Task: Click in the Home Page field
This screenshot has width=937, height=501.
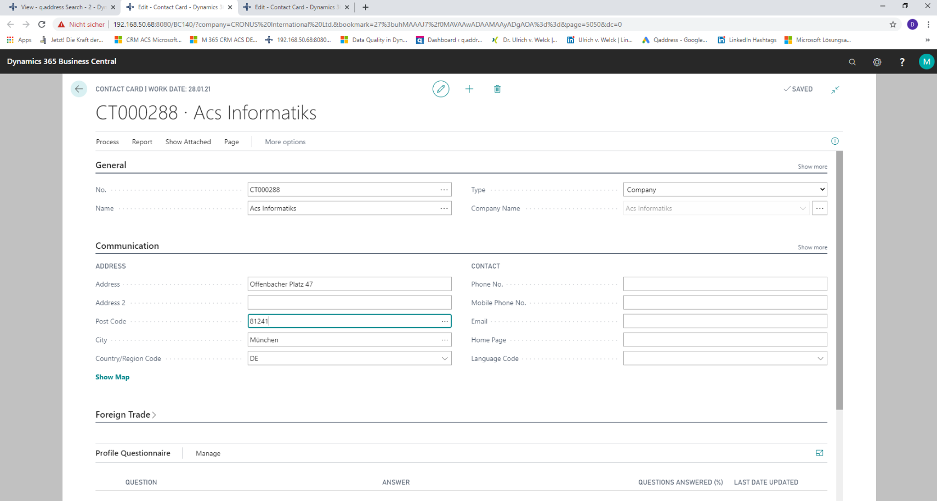Action: tap(725, 340)
